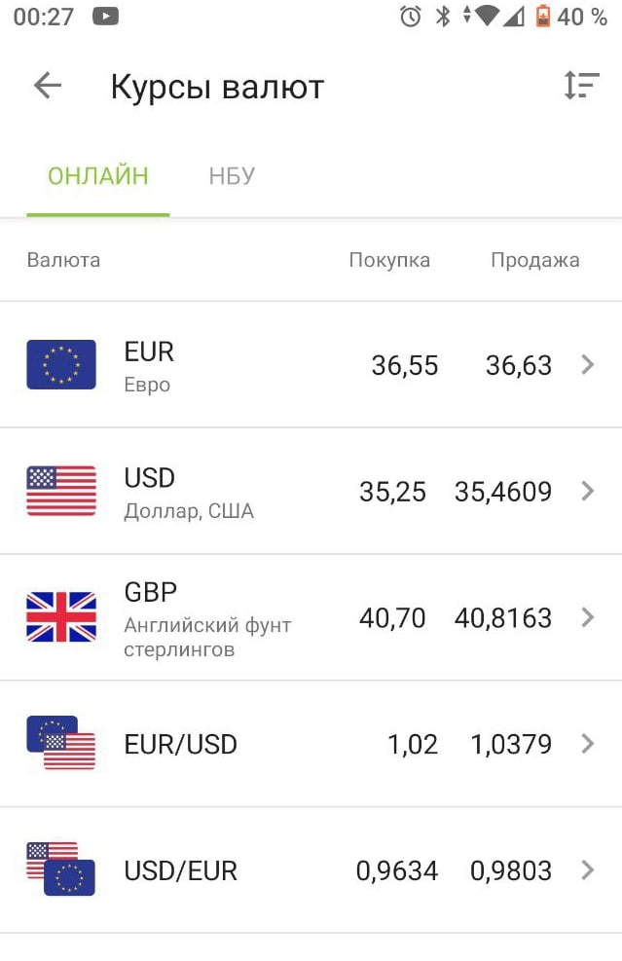Tap the YouTube icon in status bar

coord(105,17)
